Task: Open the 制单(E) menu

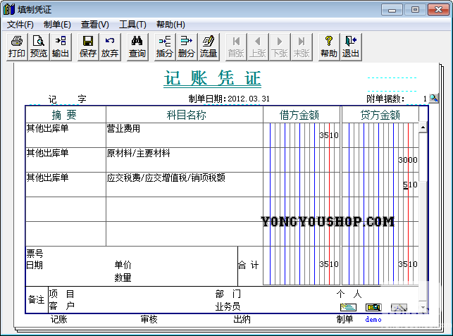Action: [x=57, y=25]
